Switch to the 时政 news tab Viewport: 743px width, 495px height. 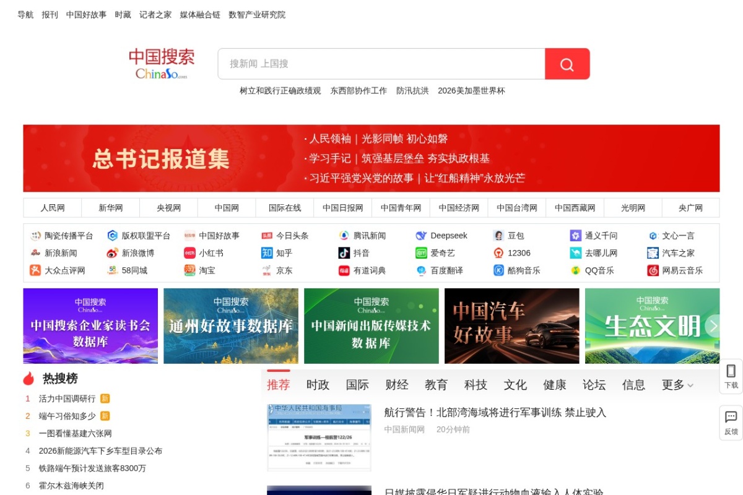[x=318, y=385]
